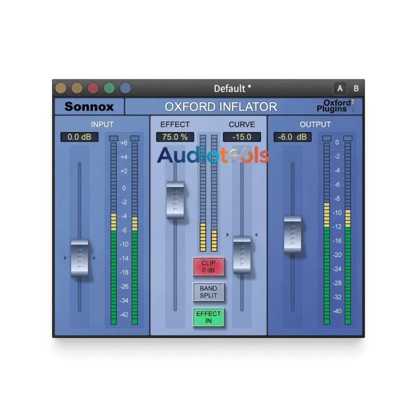Select preset slot A
Screen dimensions: 417x417
click(x=340, y=88)
